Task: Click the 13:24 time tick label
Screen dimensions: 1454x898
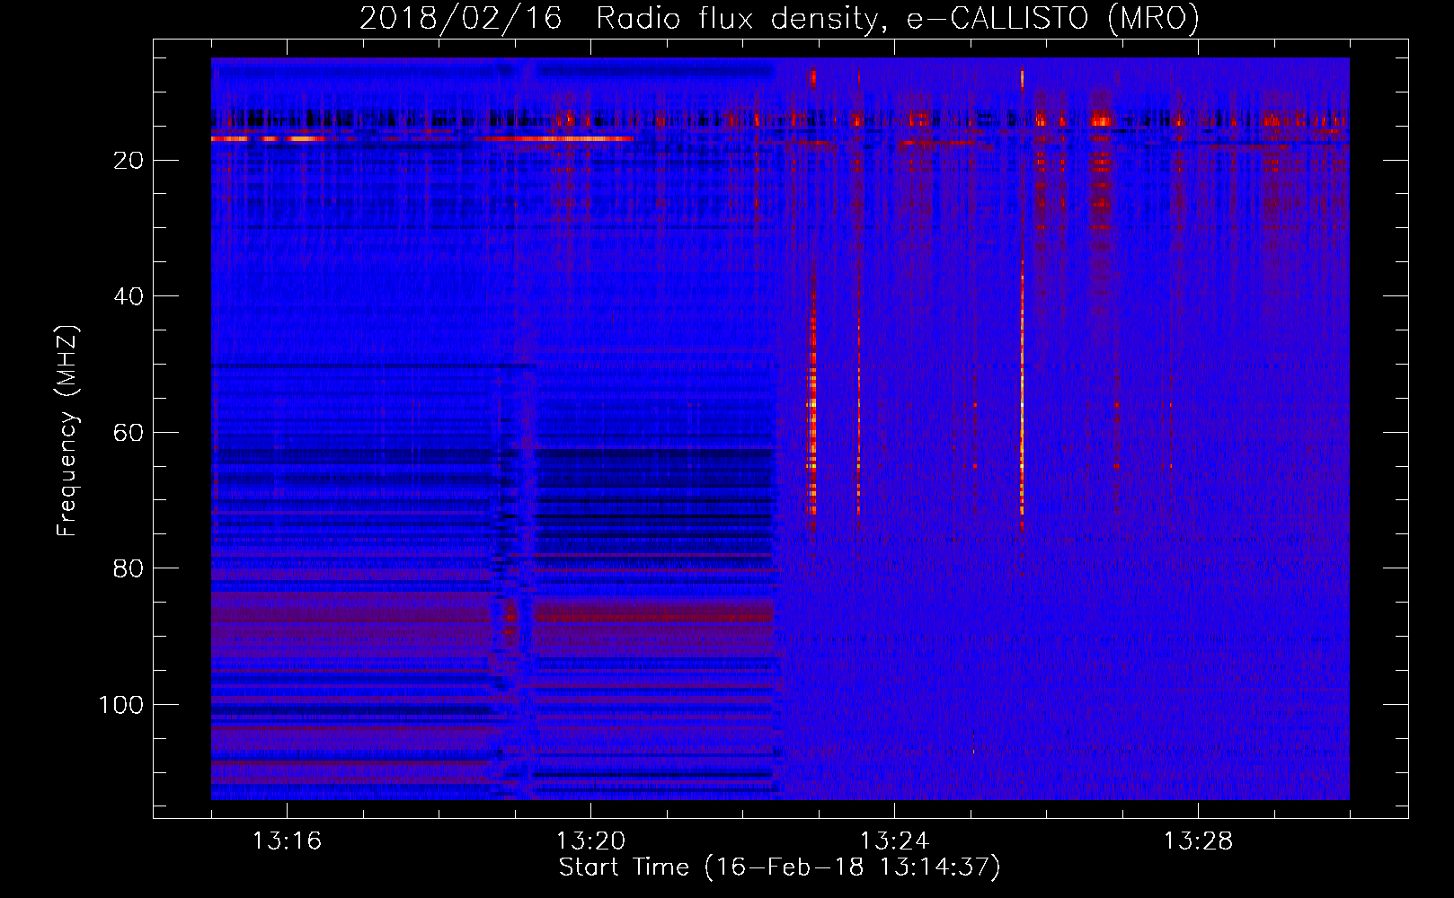Action: 894,841
